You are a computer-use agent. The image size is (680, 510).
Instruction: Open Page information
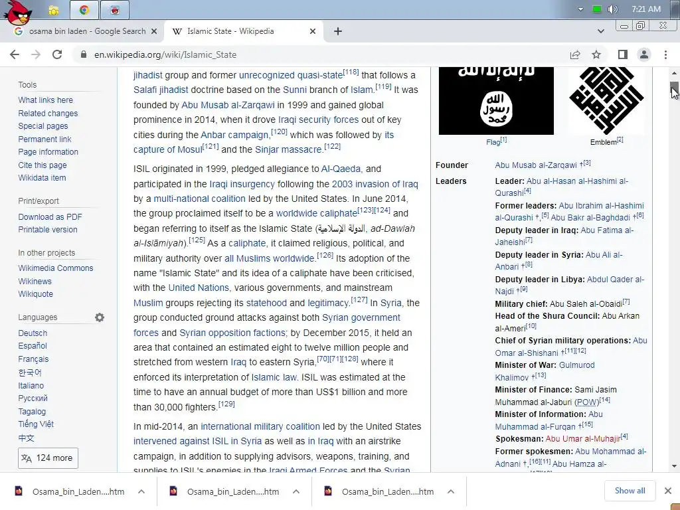pos(48,152)
